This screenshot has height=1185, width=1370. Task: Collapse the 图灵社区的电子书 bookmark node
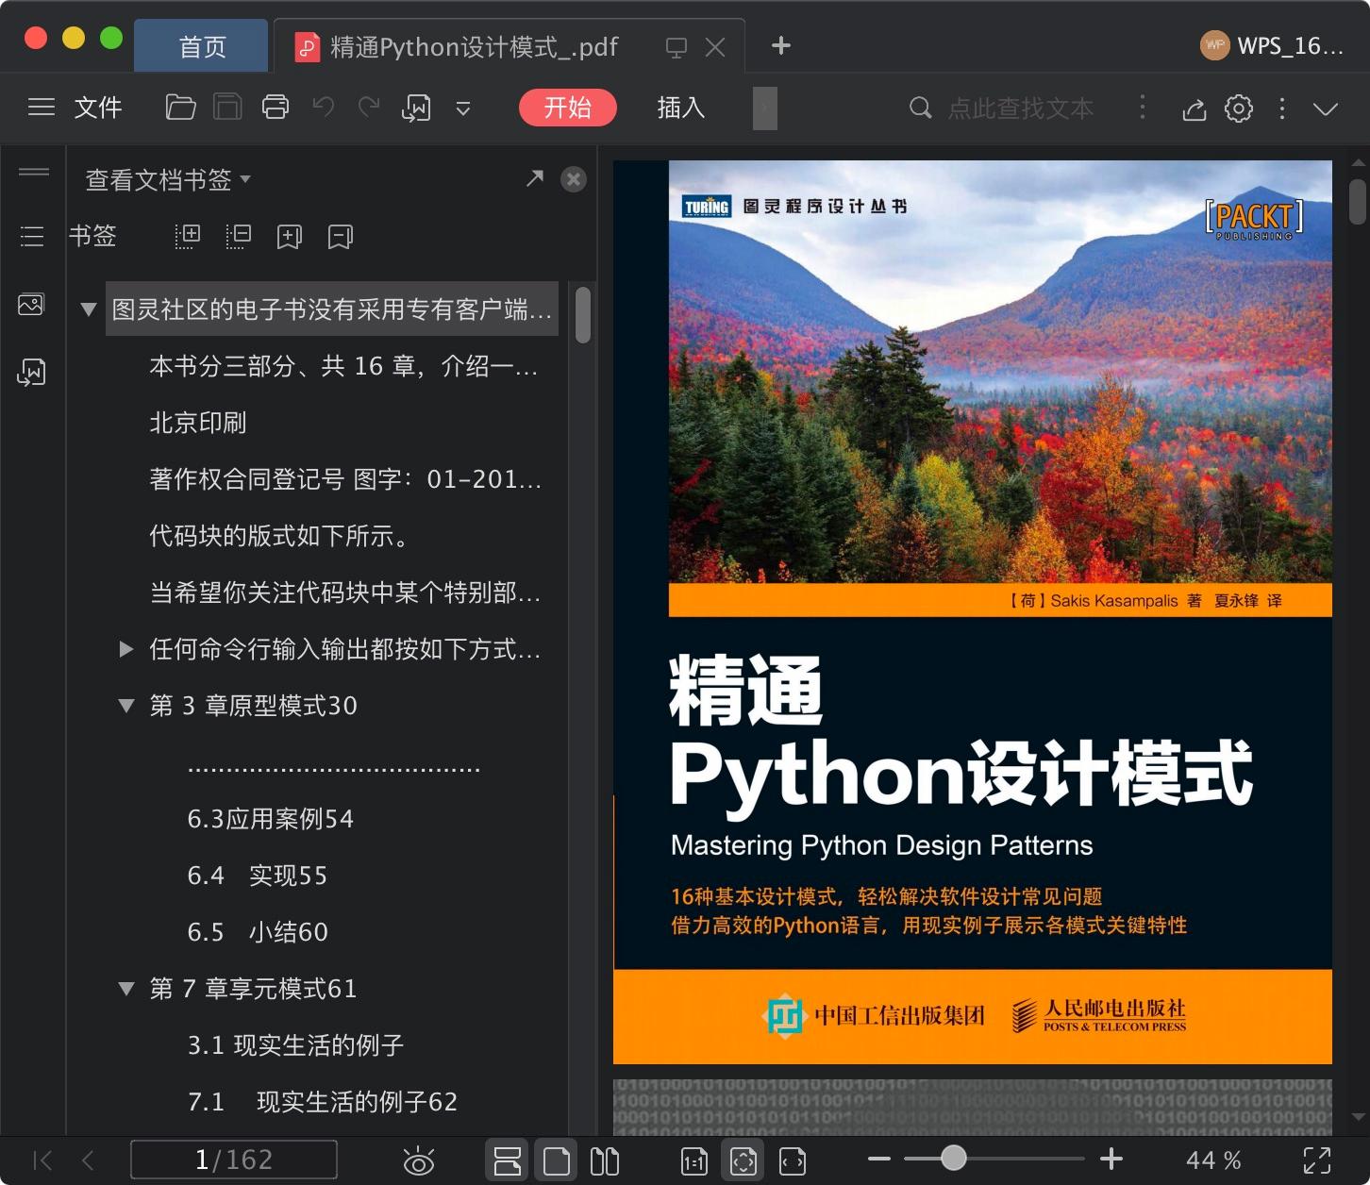[89, 309]
